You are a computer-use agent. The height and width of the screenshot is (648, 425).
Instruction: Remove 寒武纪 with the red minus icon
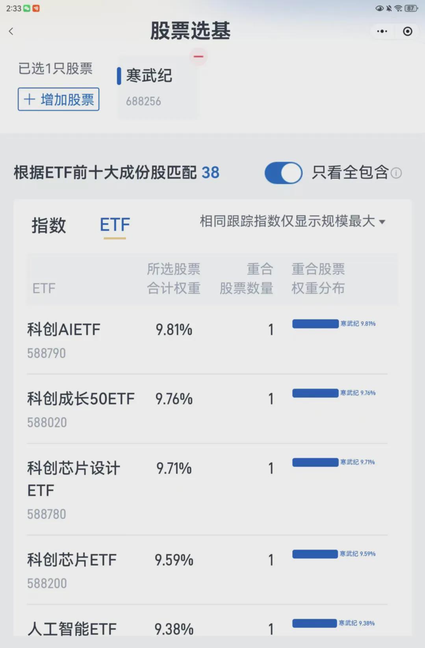[x=199, y=56]
